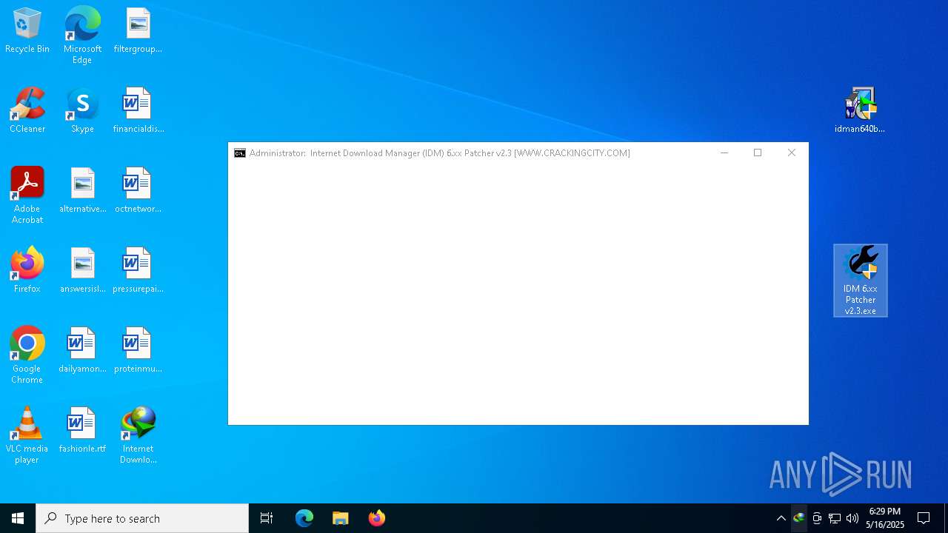Viewport: 948px width, 533px height.
Task: Open the Recycle Bin desktop icon
Action: [x=27, y=30]
